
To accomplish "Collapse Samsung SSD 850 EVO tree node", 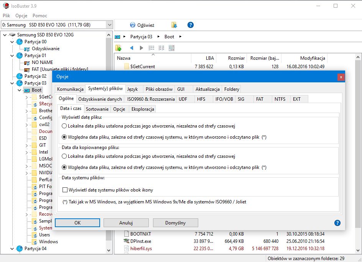I will click(5, 35).
